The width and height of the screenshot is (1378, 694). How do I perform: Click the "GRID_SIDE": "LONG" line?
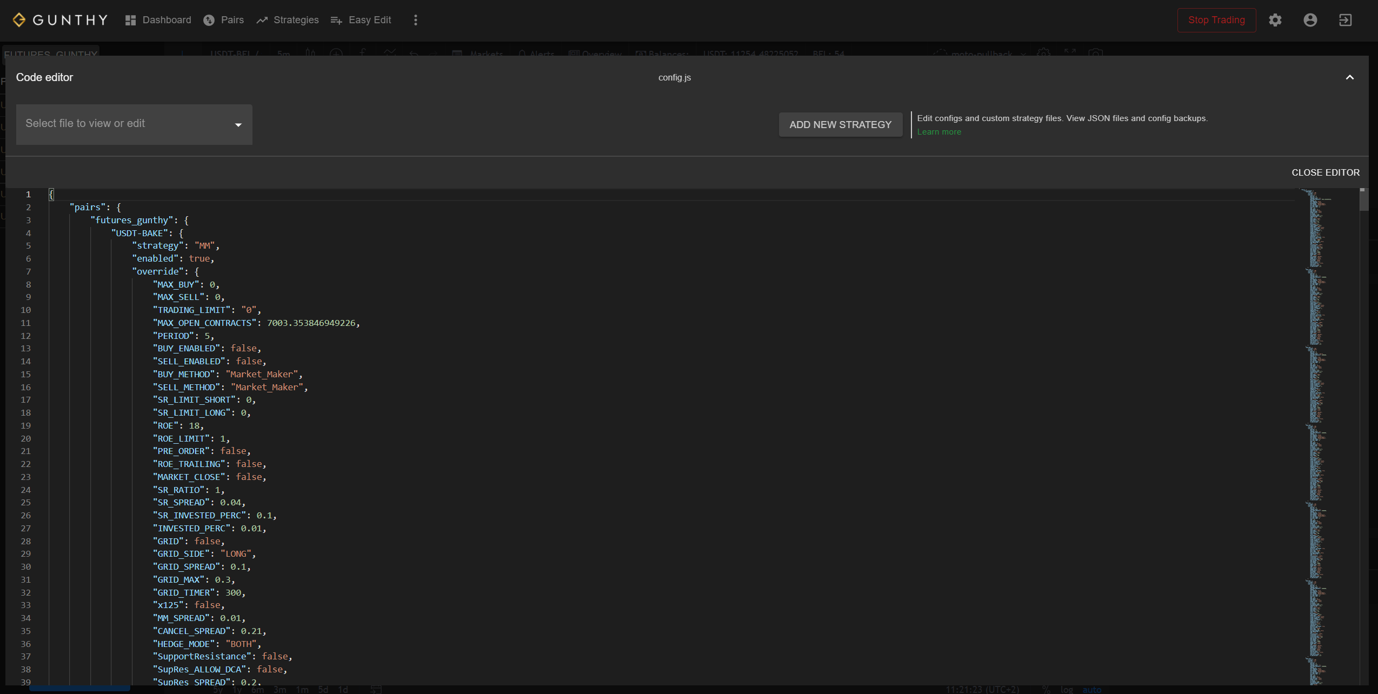204,553
